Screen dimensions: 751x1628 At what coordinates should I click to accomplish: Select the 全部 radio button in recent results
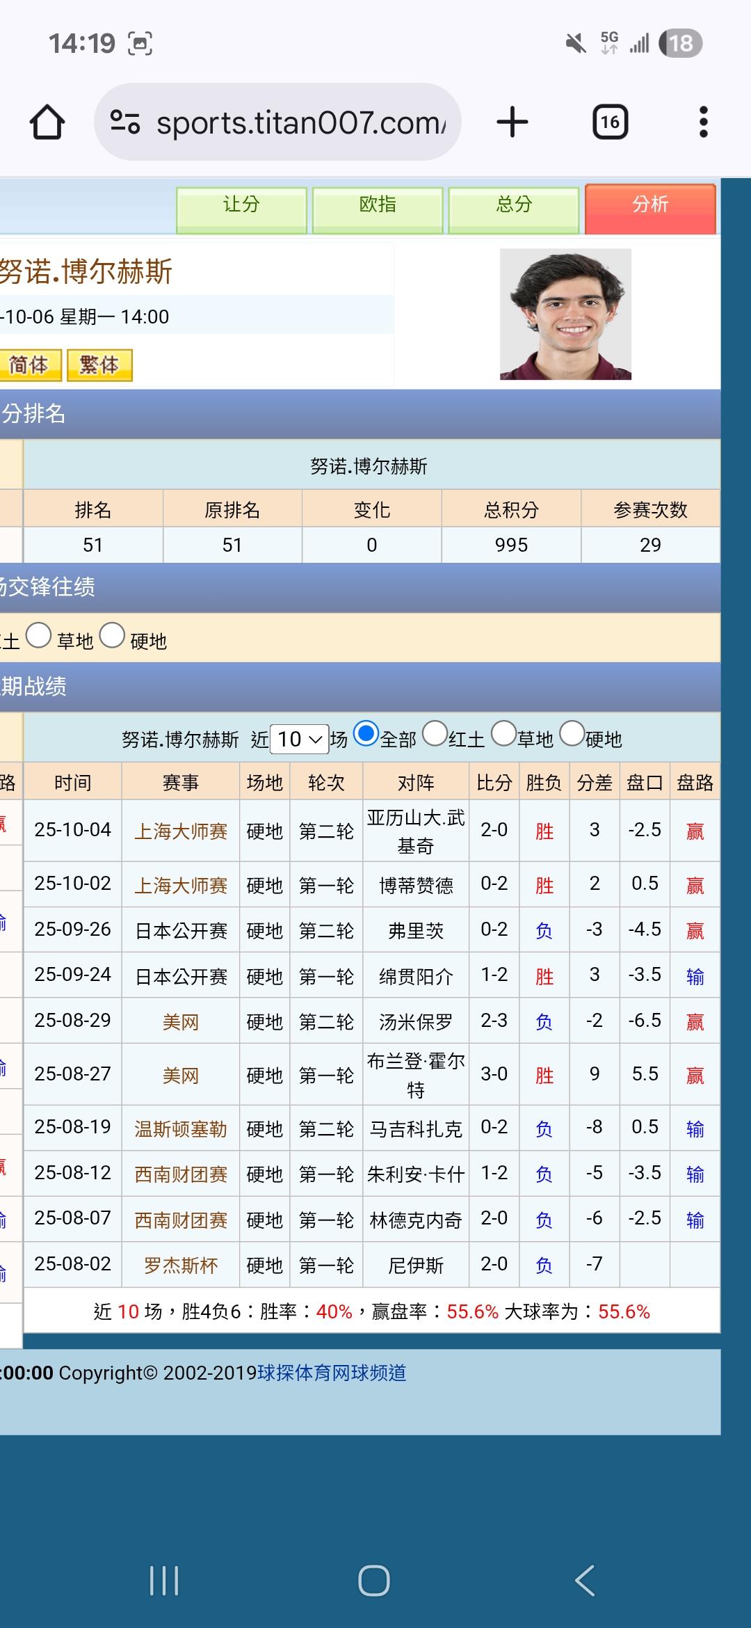tap(366, 734)
